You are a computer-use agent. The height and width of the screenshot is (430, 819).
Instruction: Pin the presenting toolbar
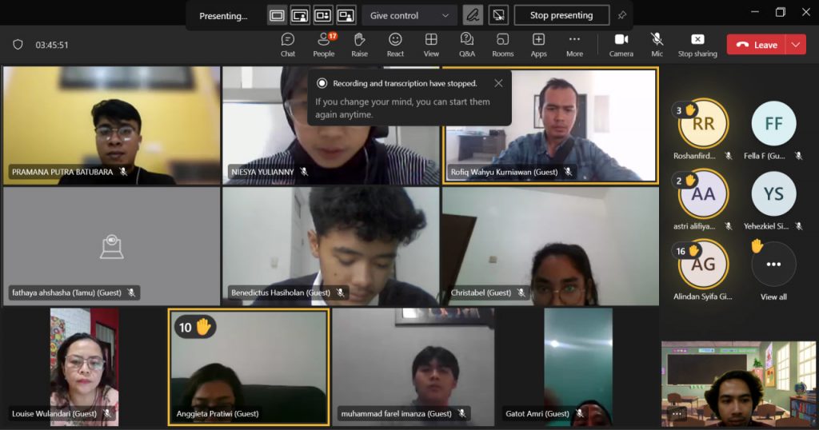click(621, 16)
